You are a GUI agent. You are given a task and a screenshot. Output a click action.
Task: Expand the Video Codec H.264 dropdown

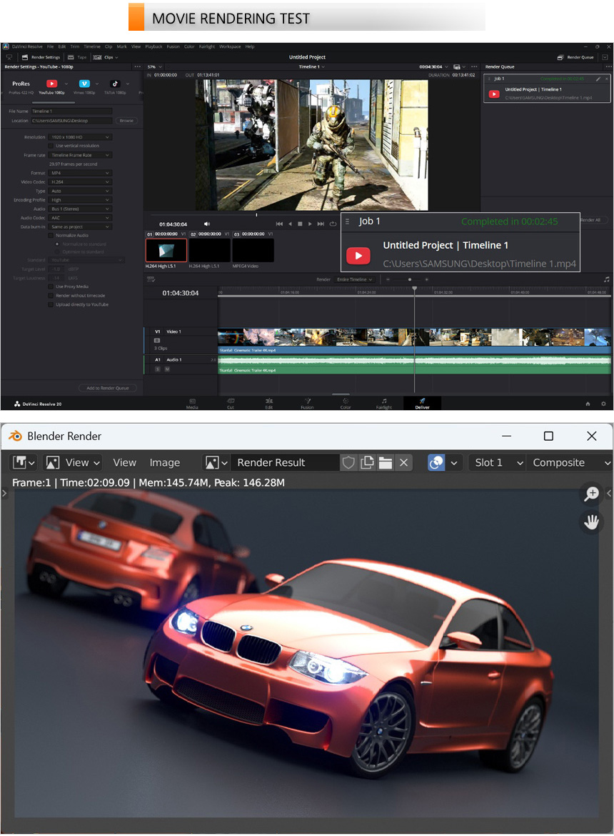(x=80, y=181)
